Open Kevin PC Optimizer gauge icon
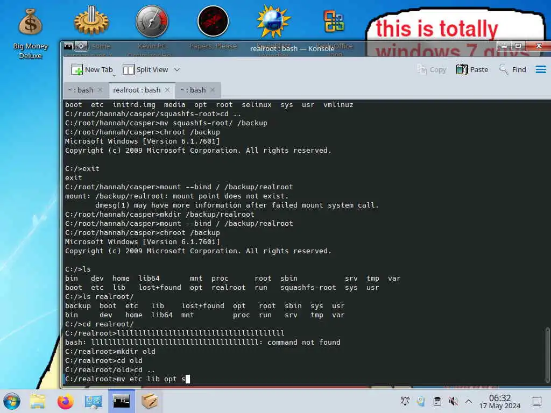The image size is (551, 413). [152, 21]
